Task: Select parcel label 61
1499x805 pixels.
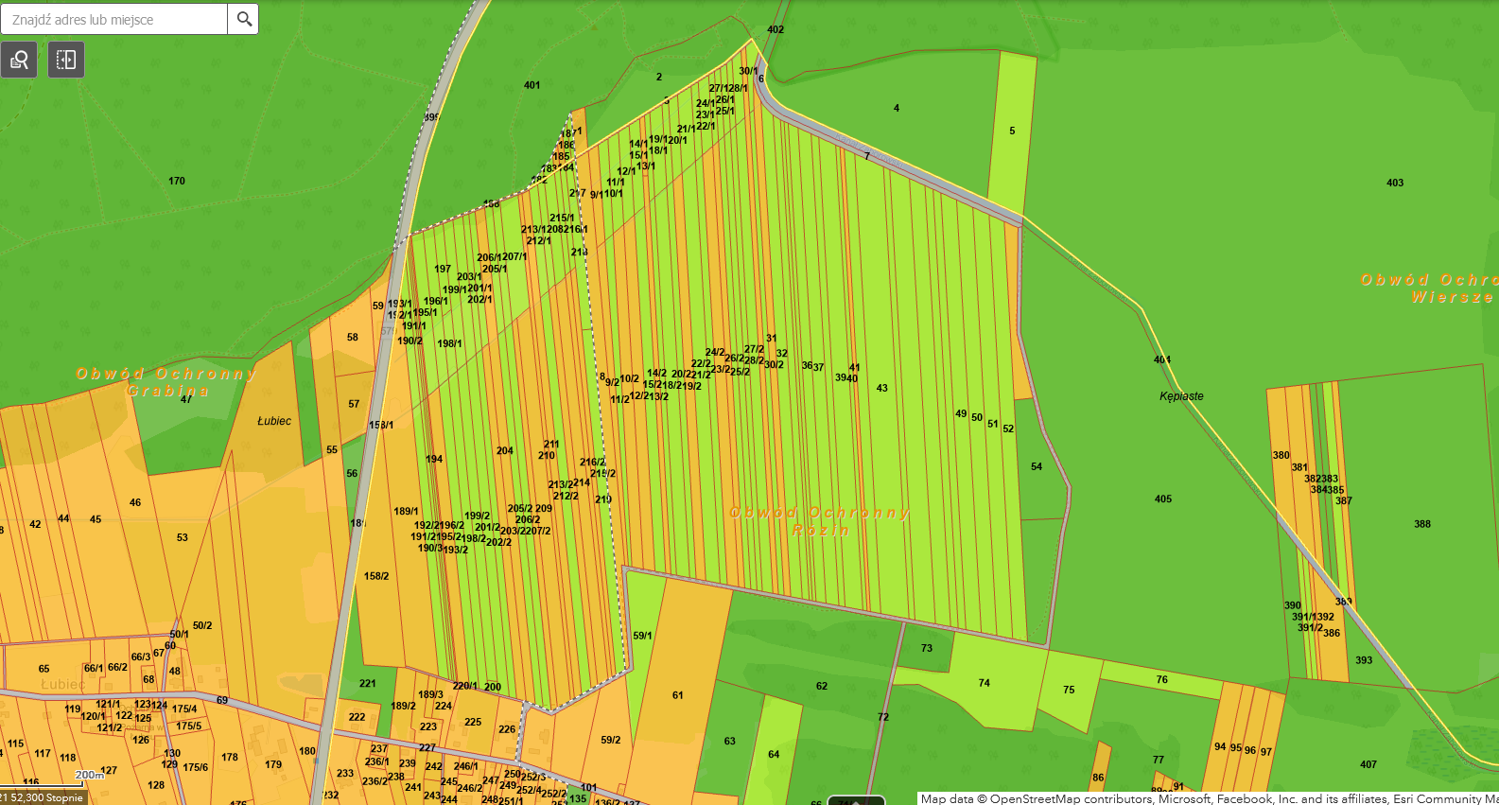Action: tap(678, 695)
